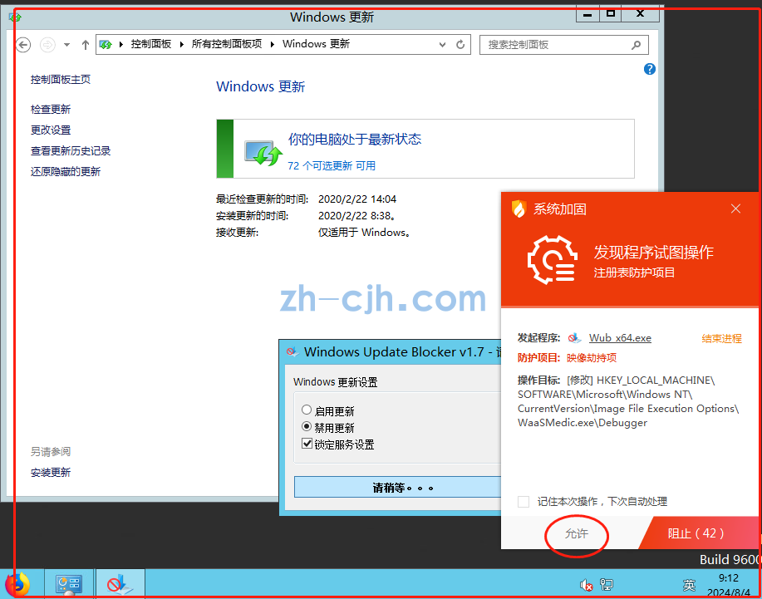Viewport: 762px width, 599px height.
Task: Select 所有控制面板项 in the breadcrumb
Action: [x=227, y=44]
